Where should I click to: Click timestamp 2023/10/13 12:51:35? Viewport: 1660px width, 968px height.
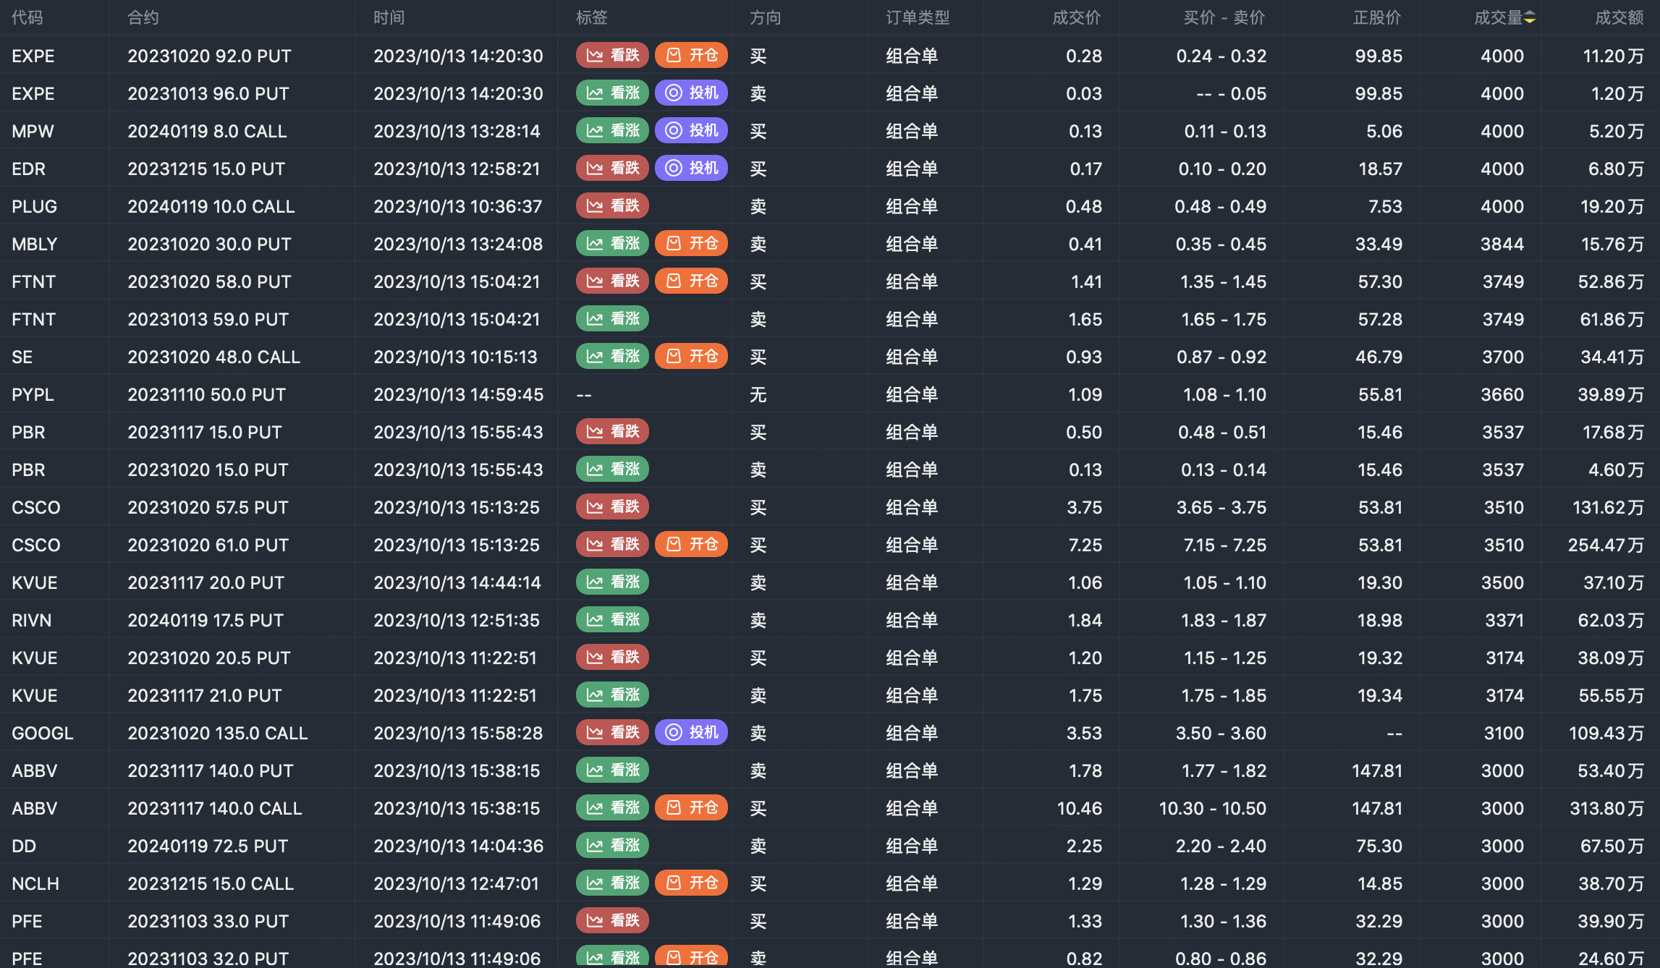[457, 620]
